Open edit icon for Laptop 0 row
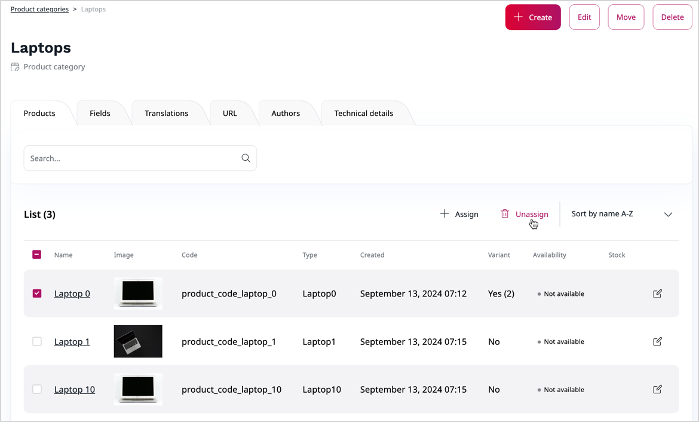699x422 pixels. coord(657,293)
